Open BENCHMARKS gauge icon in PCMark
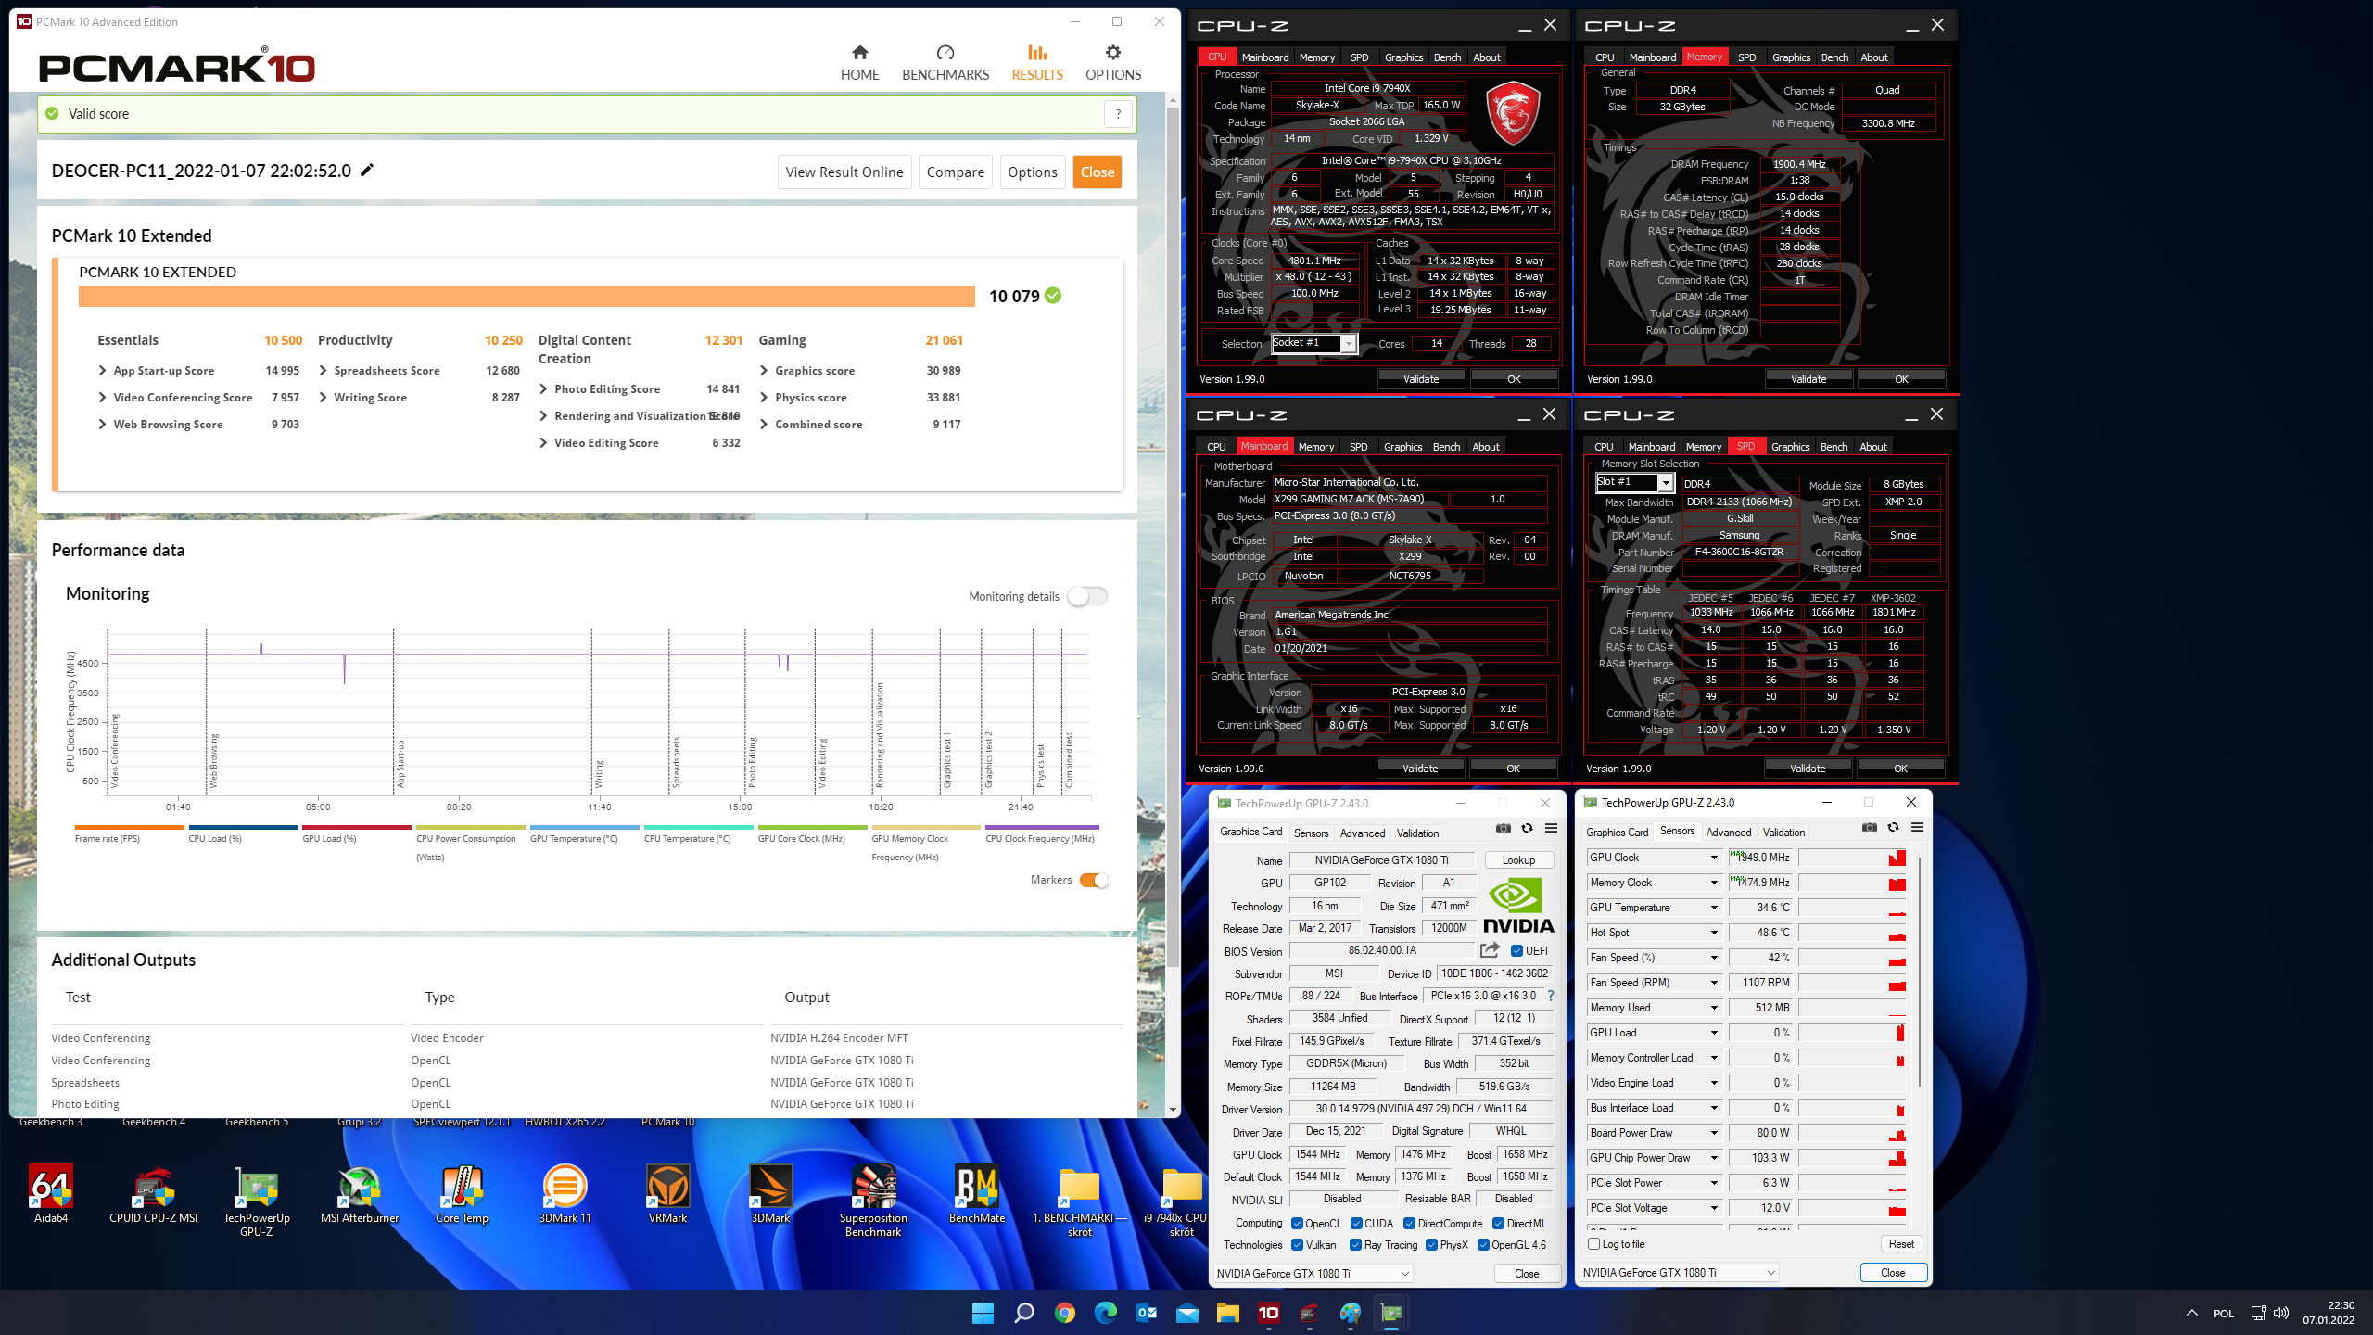 click(945, 53)
